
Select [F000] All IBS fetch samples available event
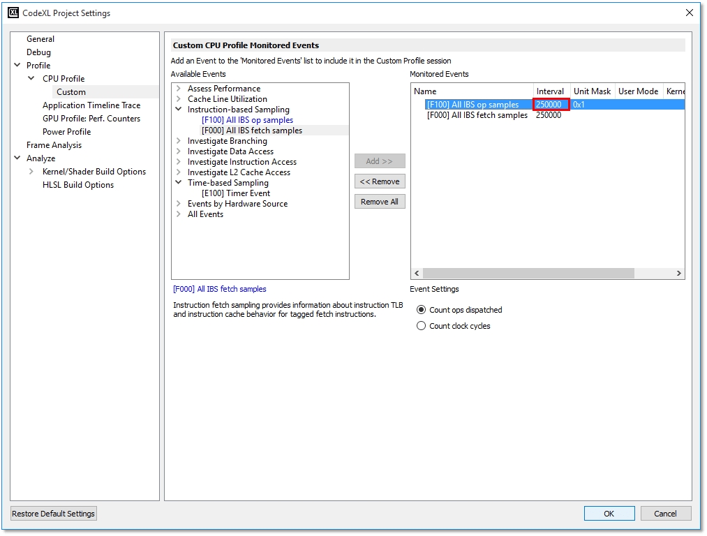[x=252, y=131]
